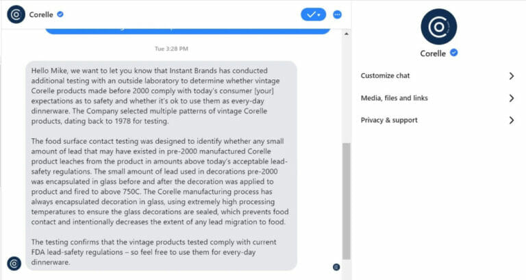Viewport: 526px width, 280px height.
Task: Click the Corelle avatar in chat header
Action: (x=16, y=14)
